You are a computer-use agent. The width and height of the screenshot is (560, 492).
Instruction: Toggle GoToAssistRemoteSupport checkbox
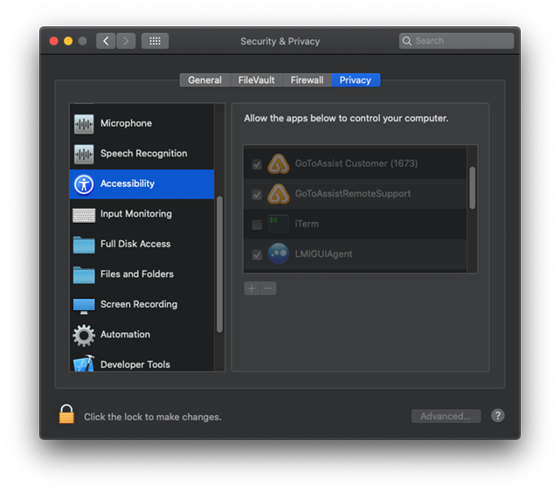point(257,195)
